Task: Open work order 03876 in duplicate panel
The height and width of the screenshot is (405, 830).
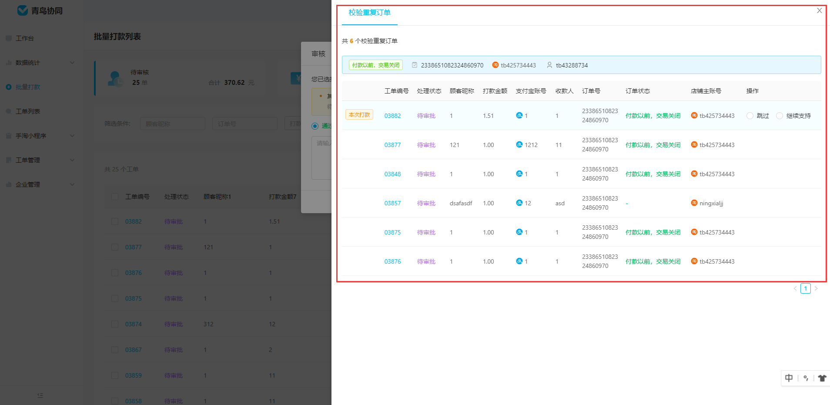Action: point(392,261)
